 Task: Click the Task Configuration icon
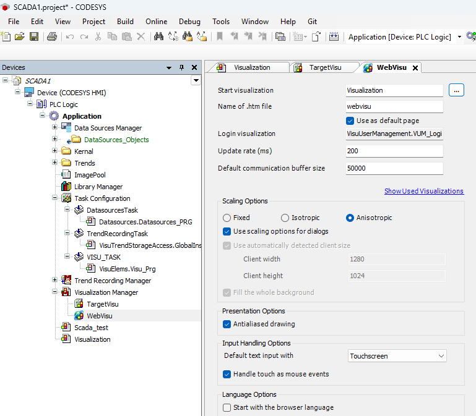66,198
